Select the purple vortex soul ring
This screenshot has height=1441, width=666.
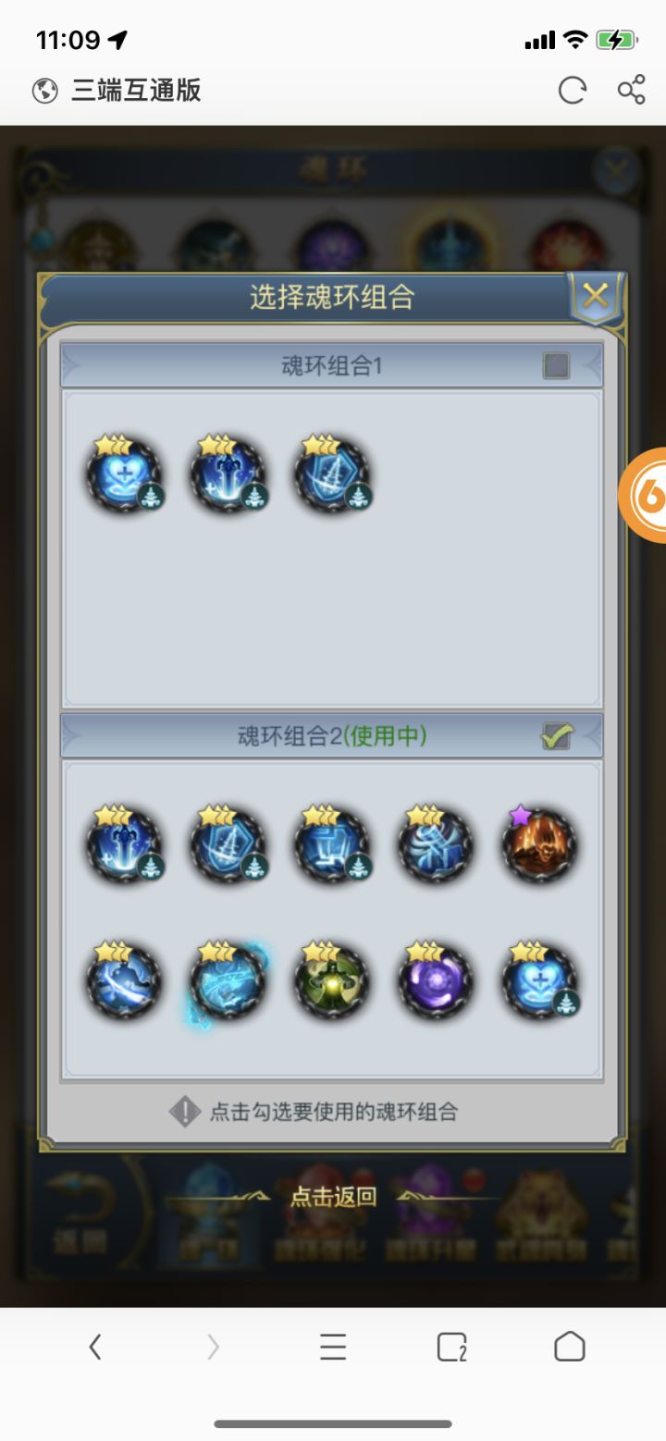click(436, 980)
